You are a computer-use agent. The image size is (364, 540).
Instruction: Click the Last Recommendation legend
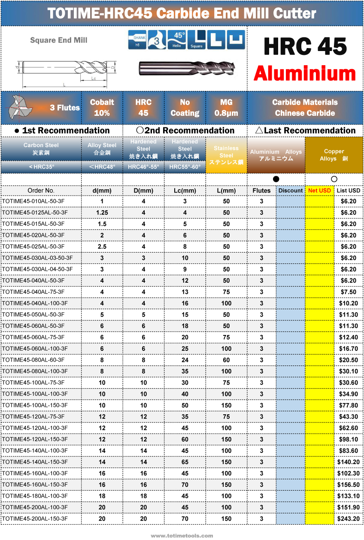(305, 130)
